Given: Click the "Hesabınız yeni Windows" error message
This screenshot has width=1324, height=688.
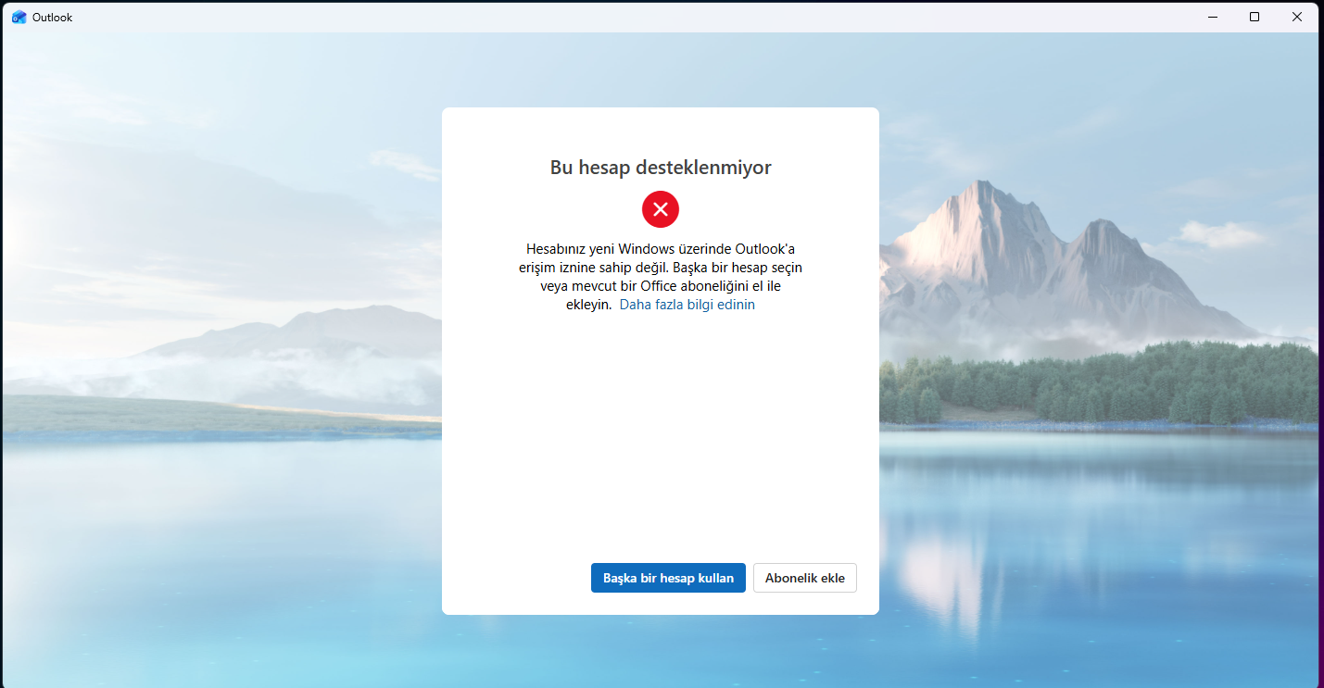Looking at the screenshot, I should coord(661,276).
